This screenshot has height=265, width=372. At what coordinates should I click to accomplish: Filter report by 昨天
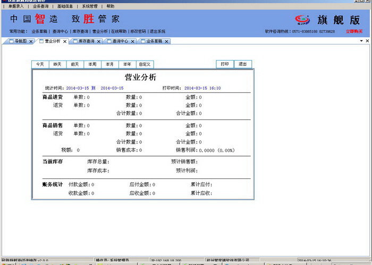(57, 64)
